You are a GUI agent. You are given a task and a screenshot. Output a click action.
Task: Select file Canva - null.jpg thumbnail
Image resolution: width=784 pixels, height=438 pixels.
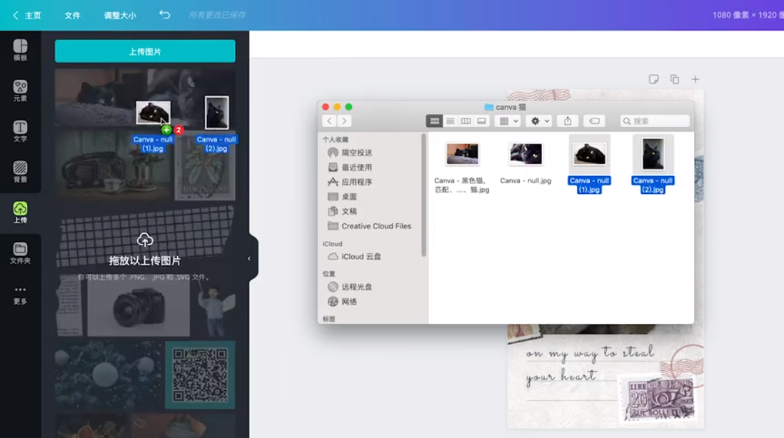coord(526,154)
